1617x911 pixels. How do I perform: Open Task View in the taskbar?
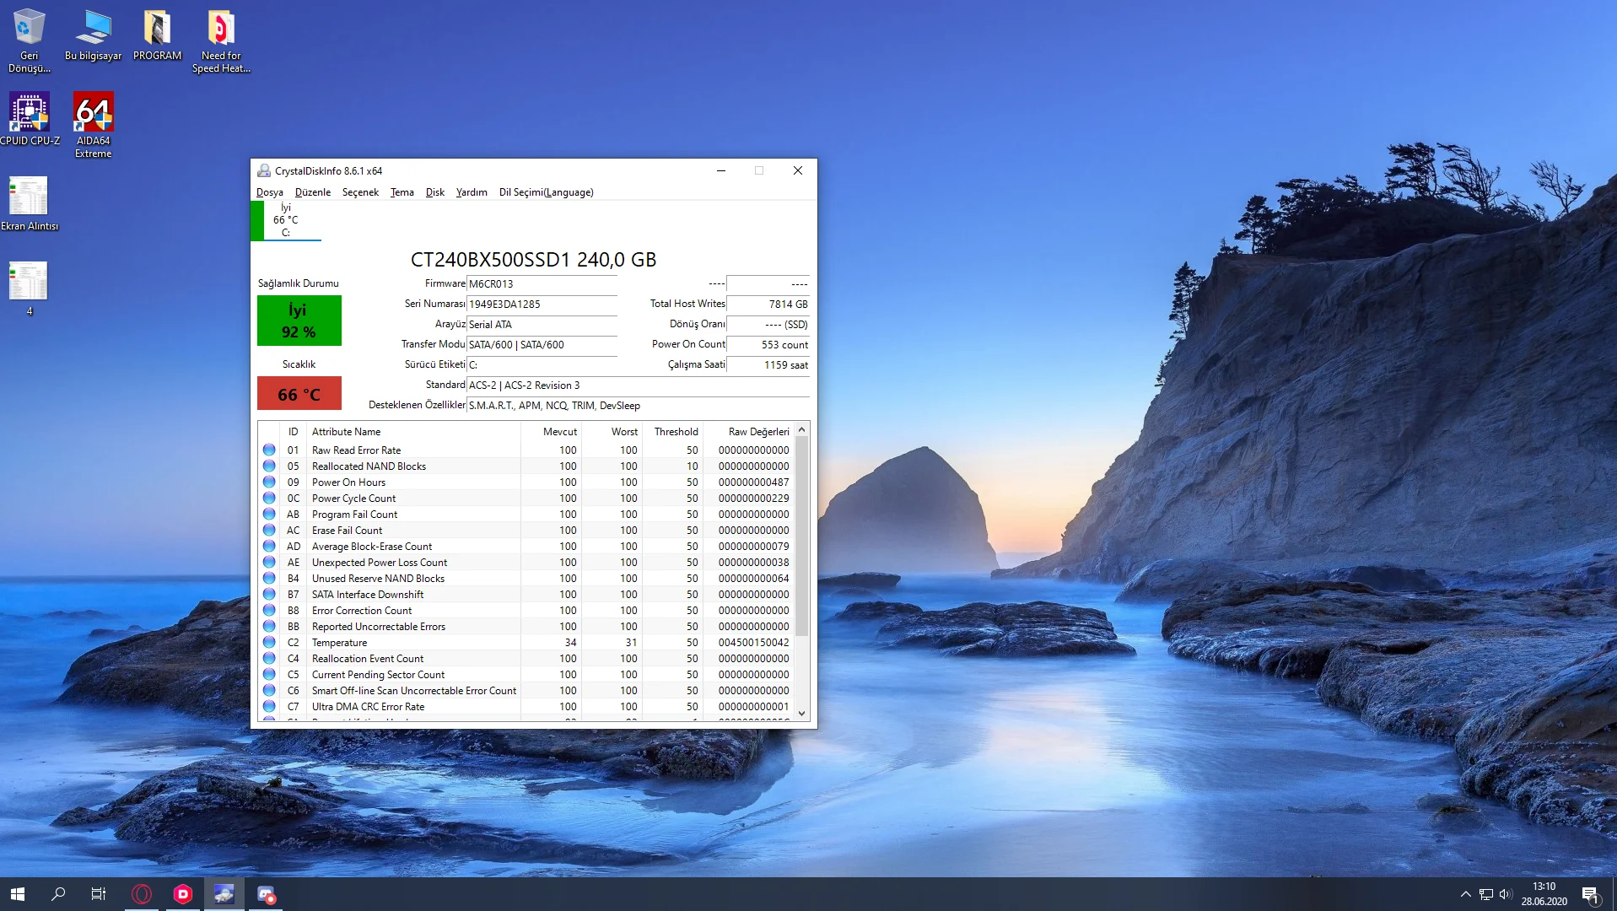(99, 894)
